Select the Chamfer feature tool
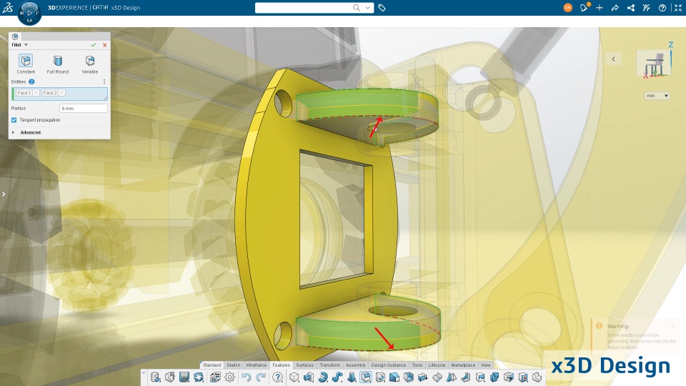686x386 pixels. click(394, 377)
